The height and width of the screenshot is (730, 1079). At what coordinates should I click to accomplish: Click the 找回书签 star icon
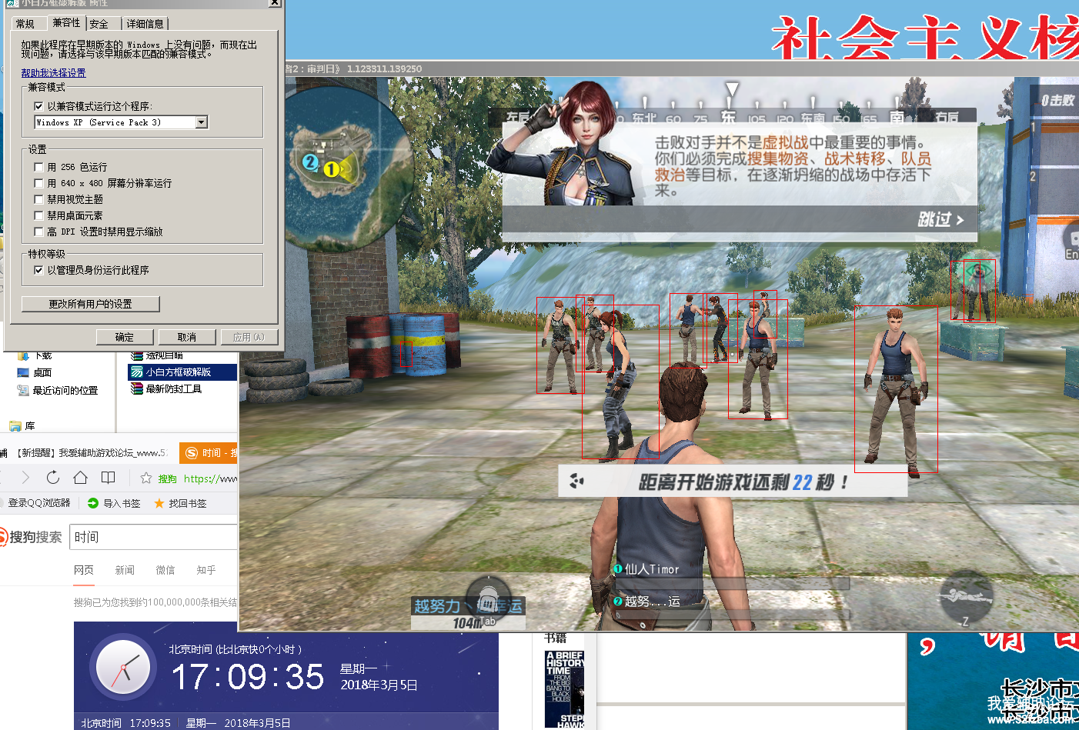tap(159, 503)
